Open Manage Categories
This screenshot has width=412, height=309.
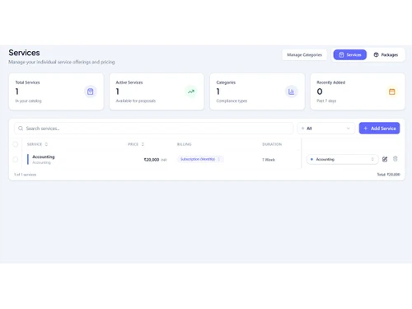click(304, 54)
